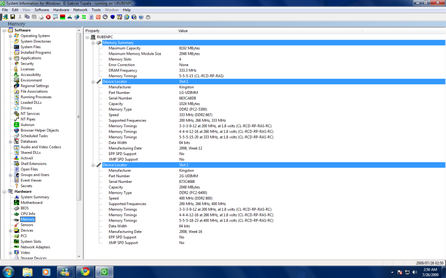
Task: Click the tree panel scroll-up arrow
Action: tap(79, 30)
